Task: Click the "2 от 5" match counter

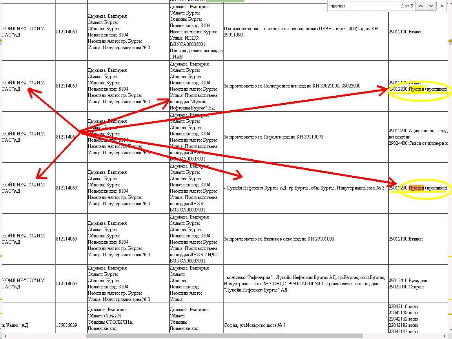Action: (x=407, y=6)
